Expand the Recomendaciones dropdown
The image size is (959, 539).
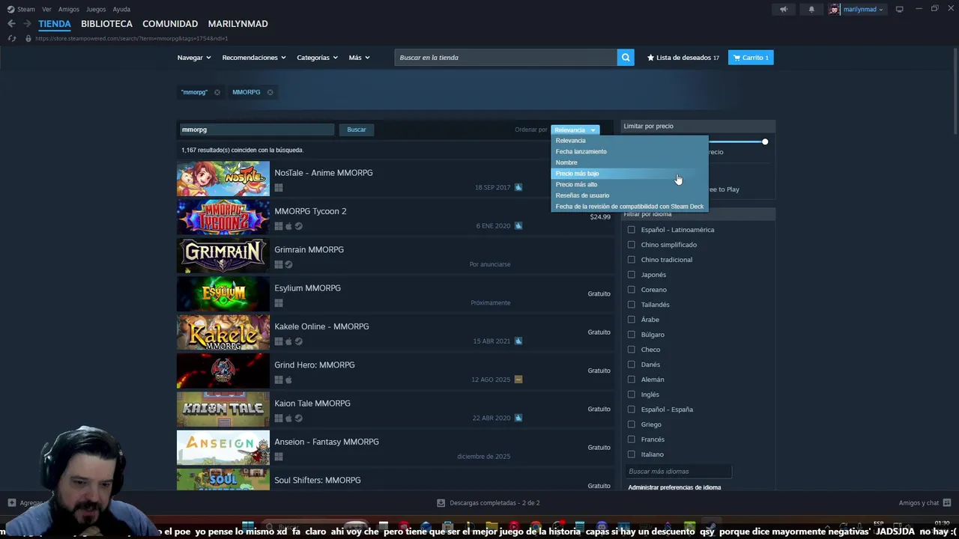pos(254,58)
